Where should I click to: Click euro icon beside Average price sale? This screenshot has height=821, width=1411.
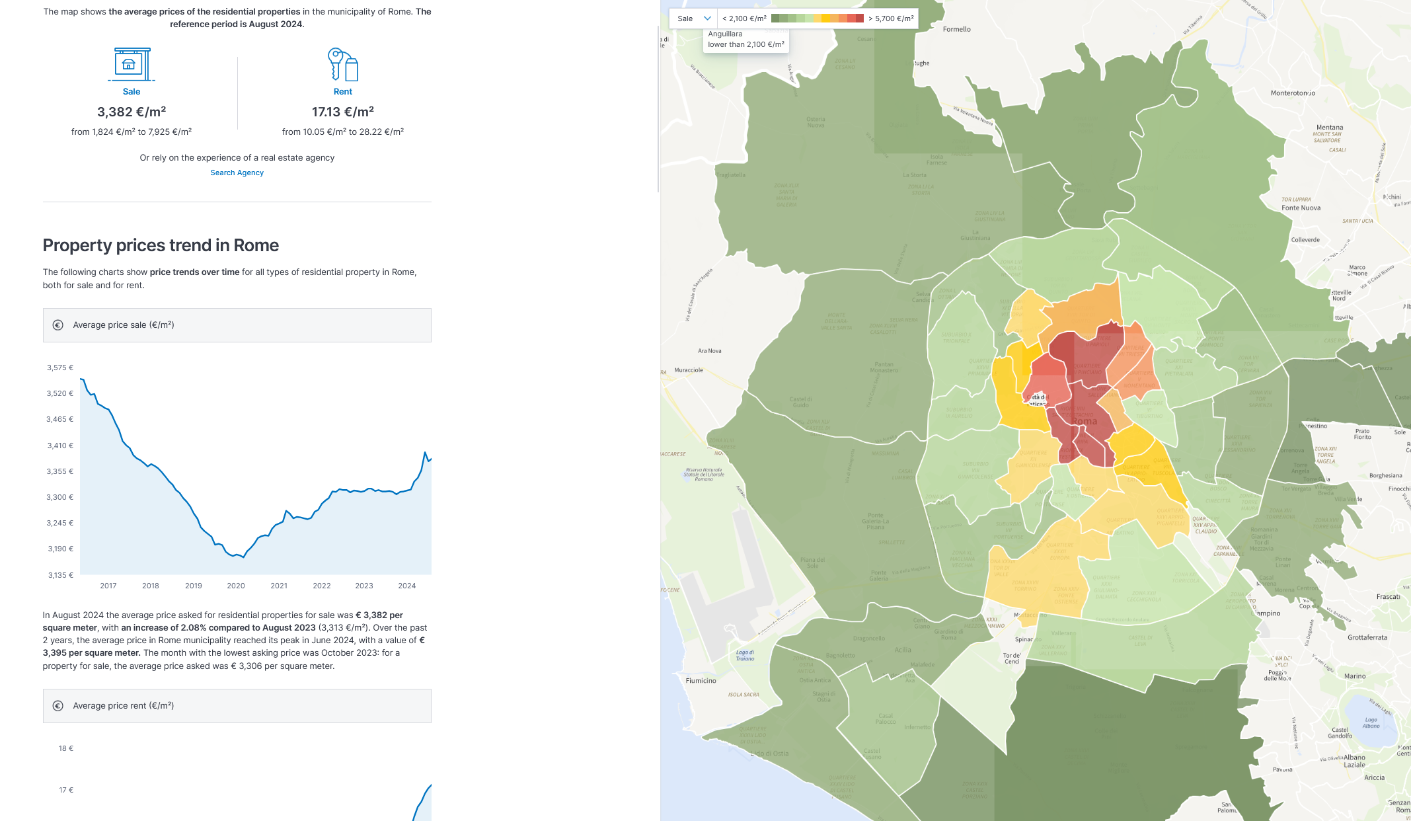click(58, 325)
